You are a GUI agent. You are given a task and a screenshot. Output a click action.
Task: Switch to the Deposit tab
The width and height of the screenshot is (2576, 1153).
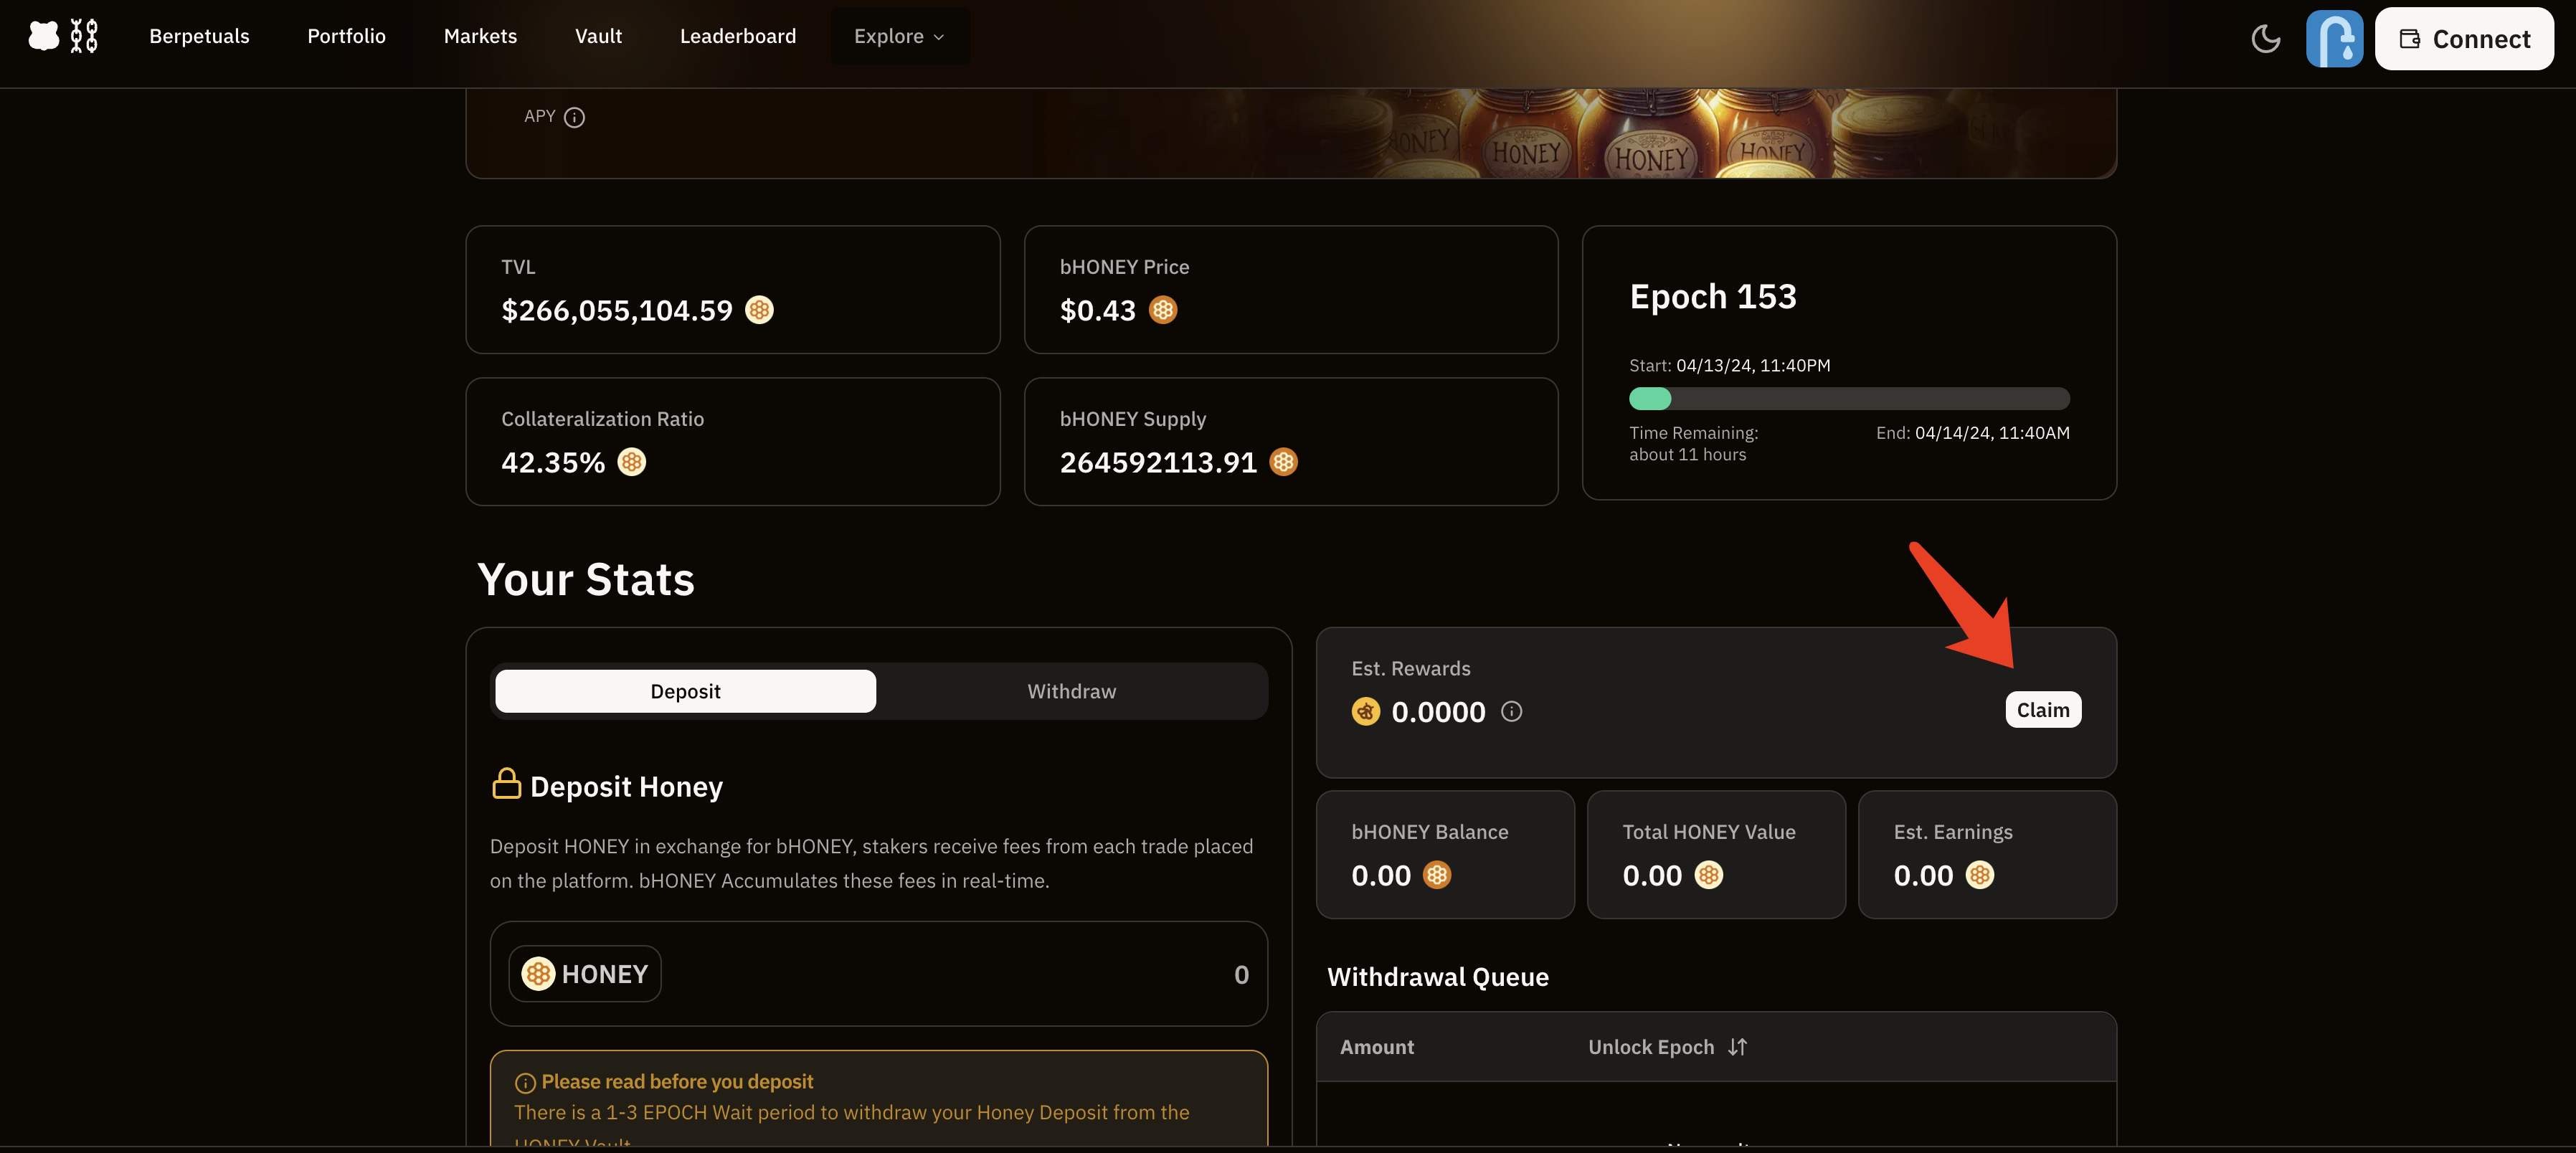685,691
